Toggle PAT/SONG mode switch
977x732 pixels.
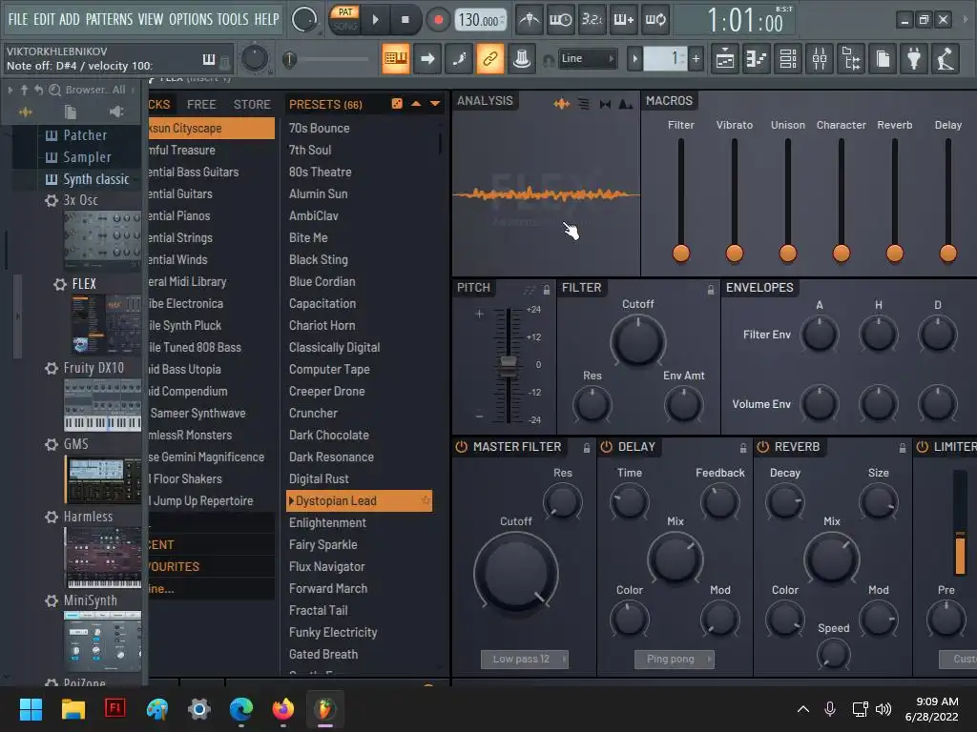point(344,19)
